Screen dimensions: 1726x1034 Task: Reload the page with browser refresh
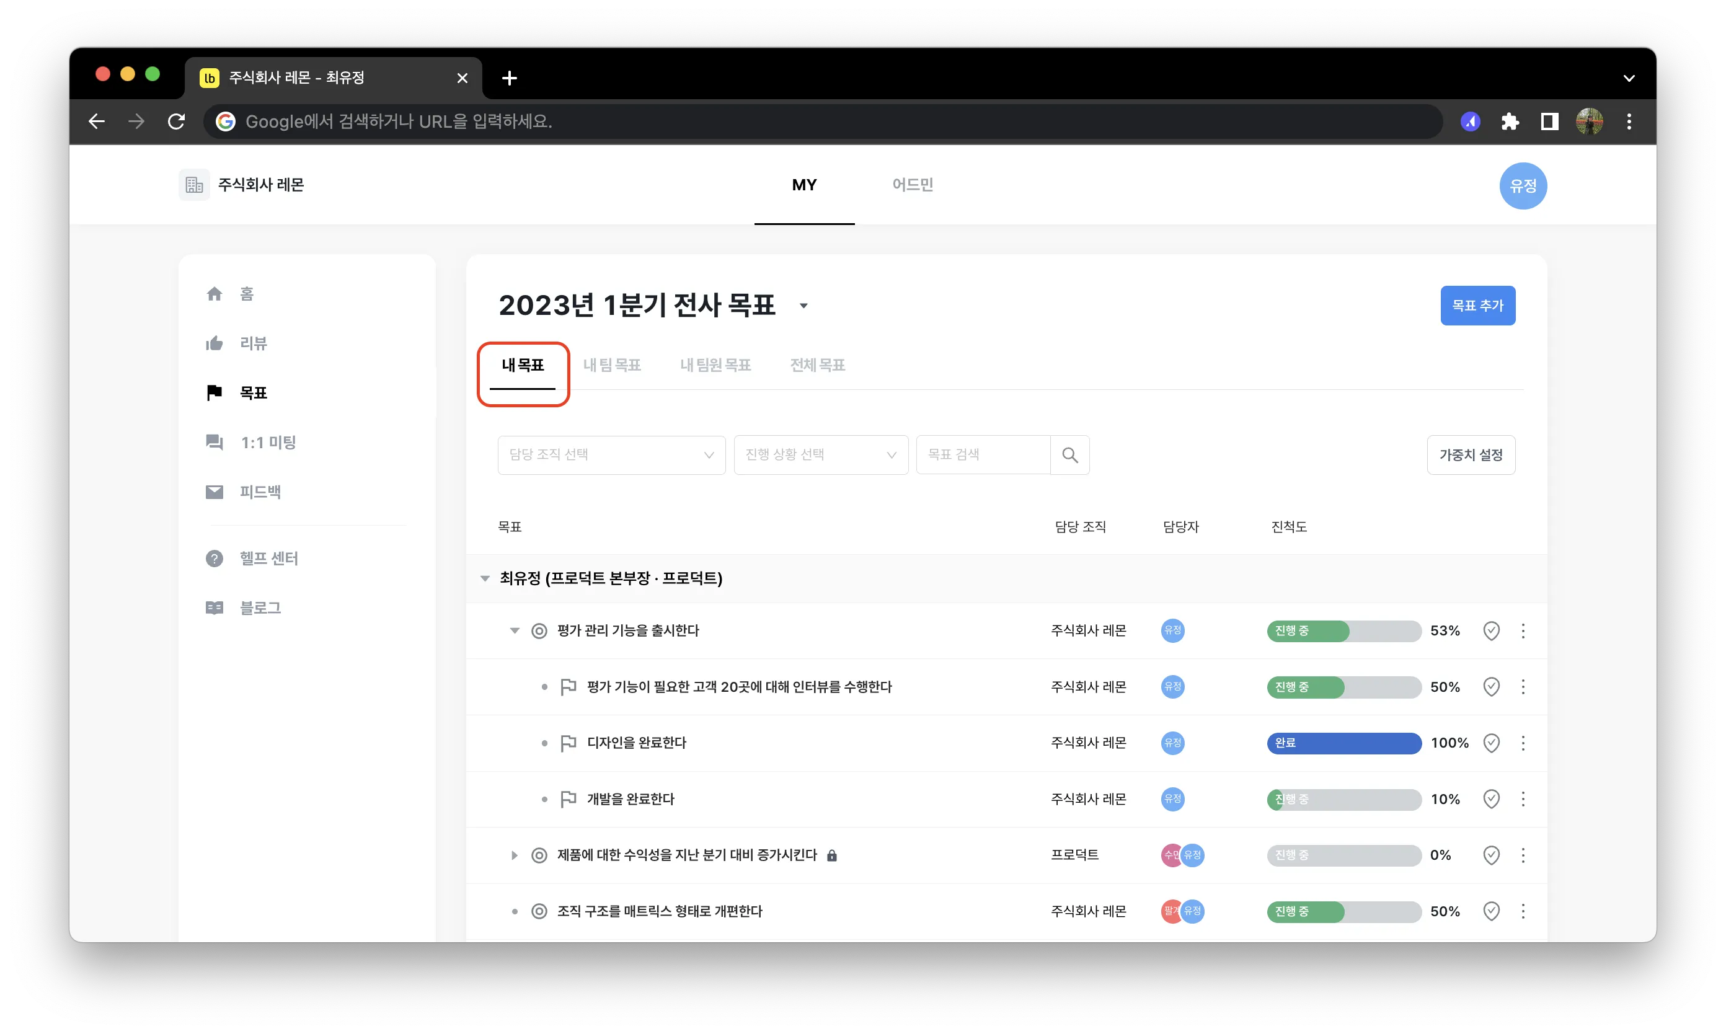(176, 122)
